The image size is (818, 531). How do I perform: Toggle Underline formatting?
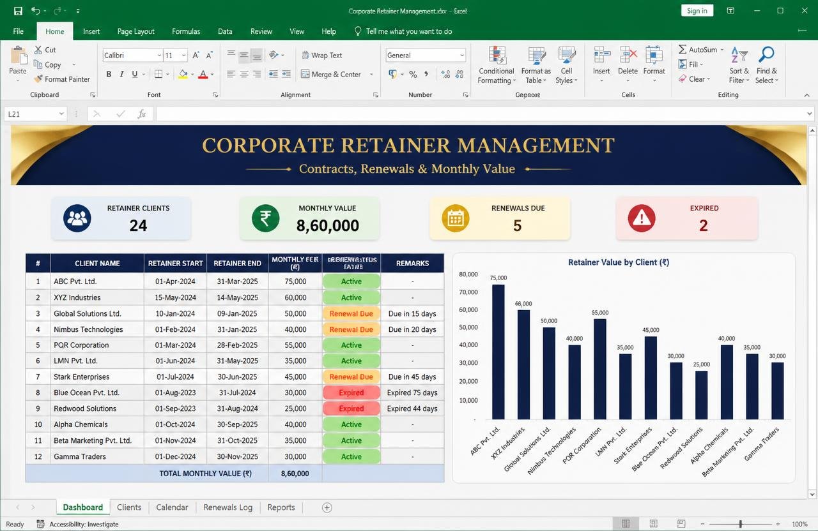point(134,74)
